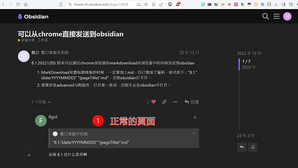Bookmark the page via browser bookmark icon

pos(61,4)
